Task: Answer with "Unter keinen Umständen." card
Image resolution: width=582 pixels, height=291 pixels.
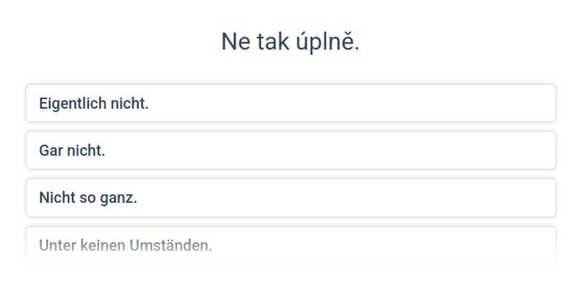Action: (291, 245)
